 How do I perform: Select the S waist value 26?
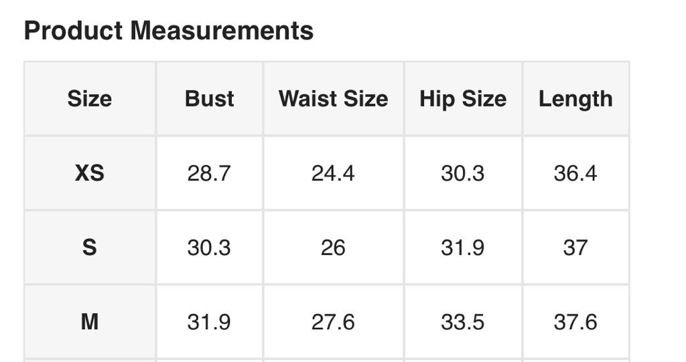(333, 248)
